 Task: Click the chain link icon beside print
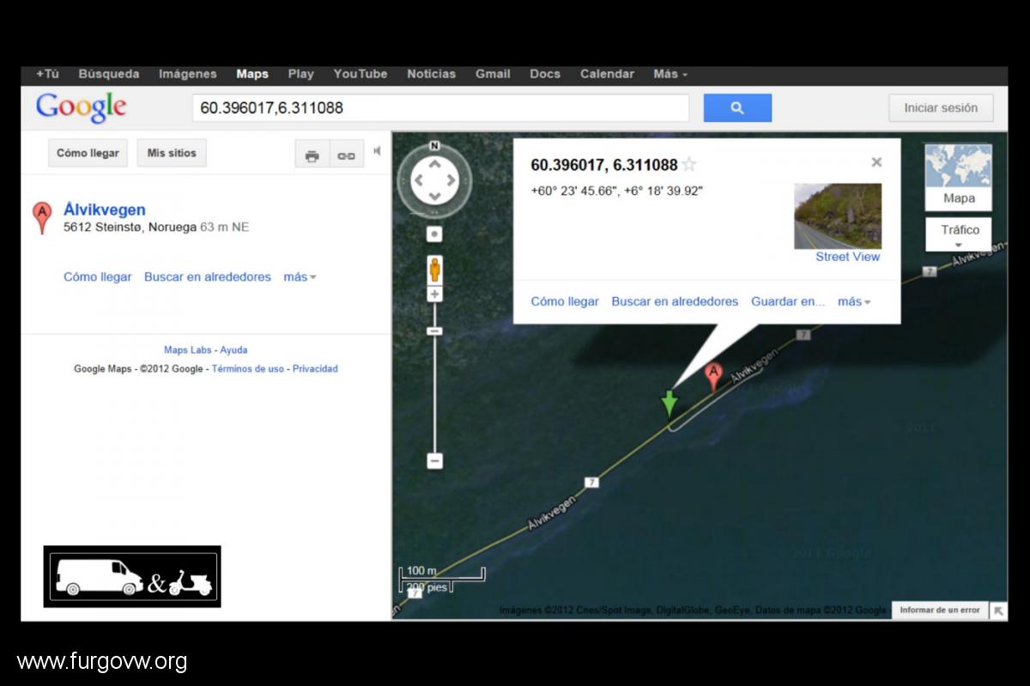coord(347,155)
